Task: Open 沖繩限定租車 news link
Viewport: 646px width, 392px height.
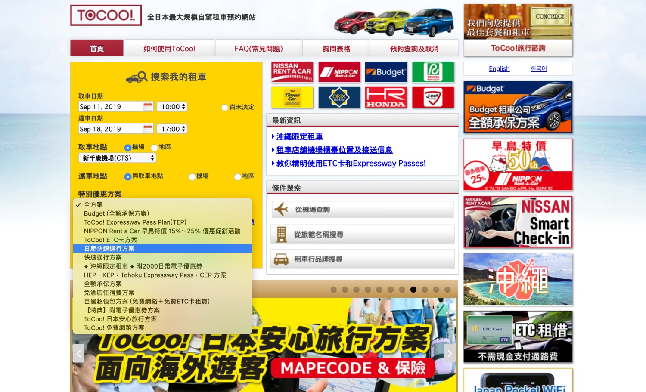Action: tap(299, 136)
